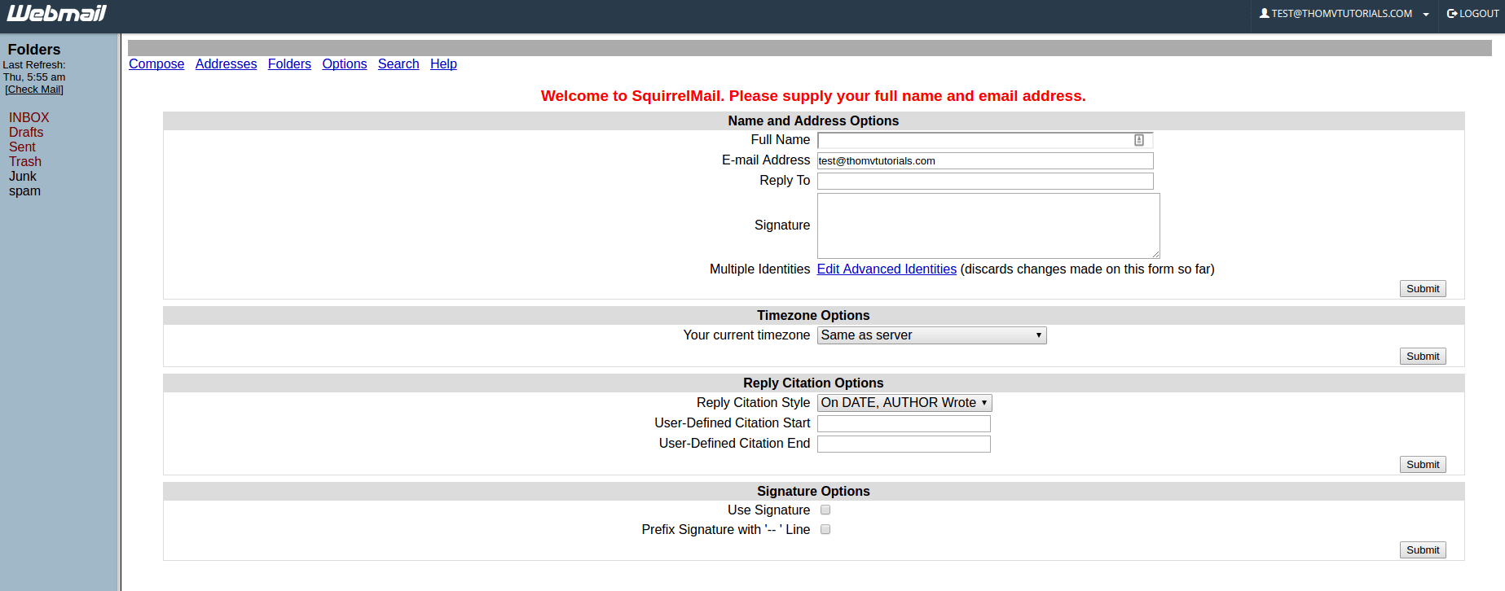The height and width of the screenshot is (591, 1505).
Task: Open the Search menu link
Action: coord(398,63)
